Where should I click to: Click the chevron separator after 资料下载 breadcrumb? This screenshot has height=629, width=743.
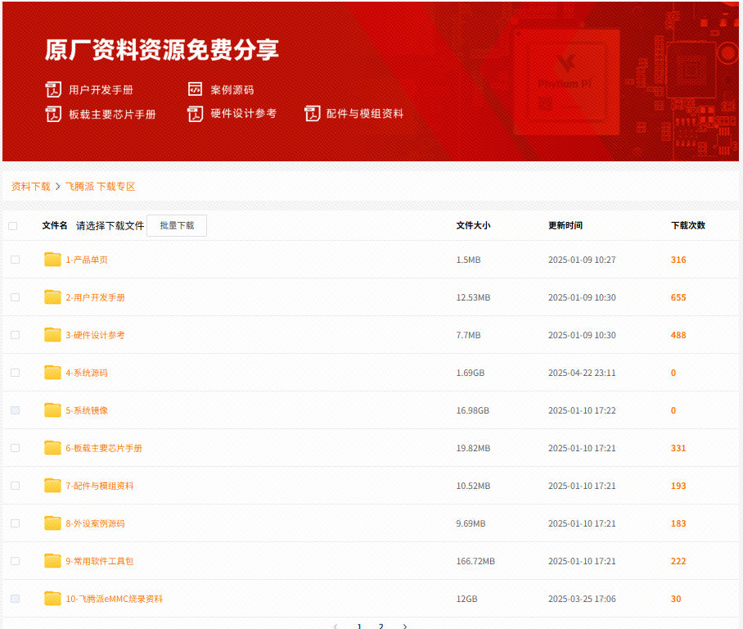[58, 187]
